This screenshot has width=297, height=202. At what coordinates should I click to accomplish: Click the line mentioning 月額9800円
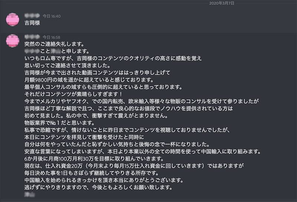(x=89, y=80)
